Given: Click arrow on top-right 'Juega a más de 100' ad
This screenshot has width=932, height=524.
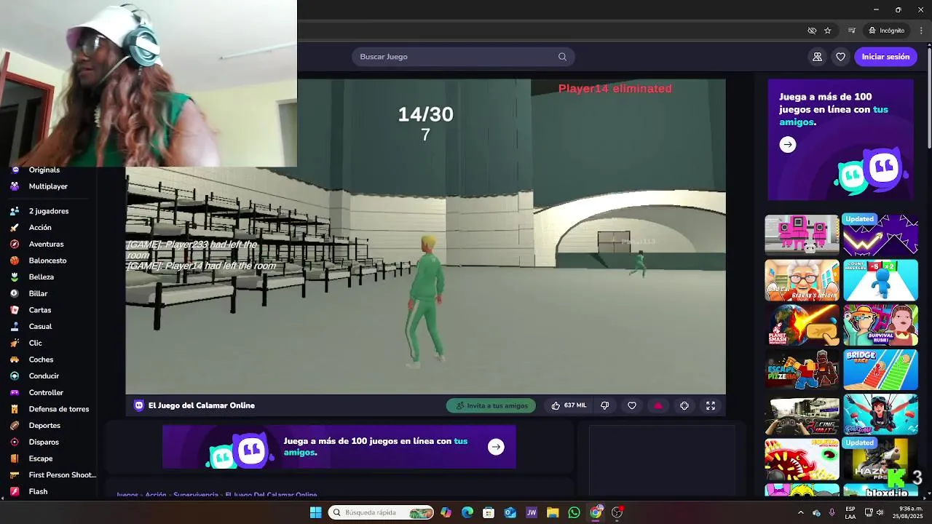Looking at the screenshot, I should pos(787,145).
